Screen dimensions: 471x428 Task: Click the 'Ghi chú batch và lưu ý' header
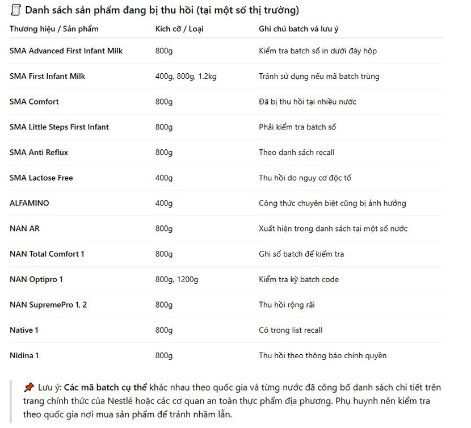click(x=298, y=28)
